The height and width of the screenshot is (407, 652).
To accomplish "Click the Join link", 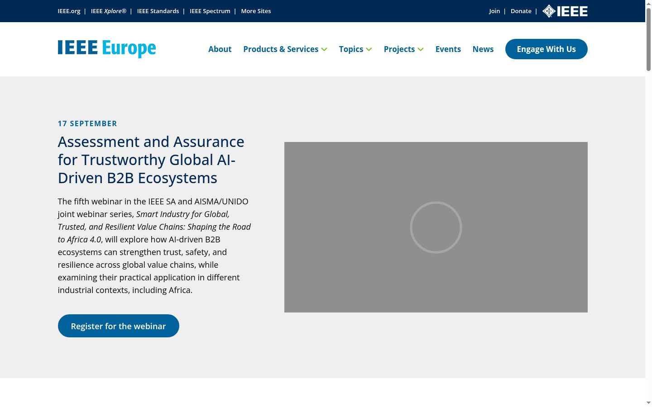I will coord(494,11).
